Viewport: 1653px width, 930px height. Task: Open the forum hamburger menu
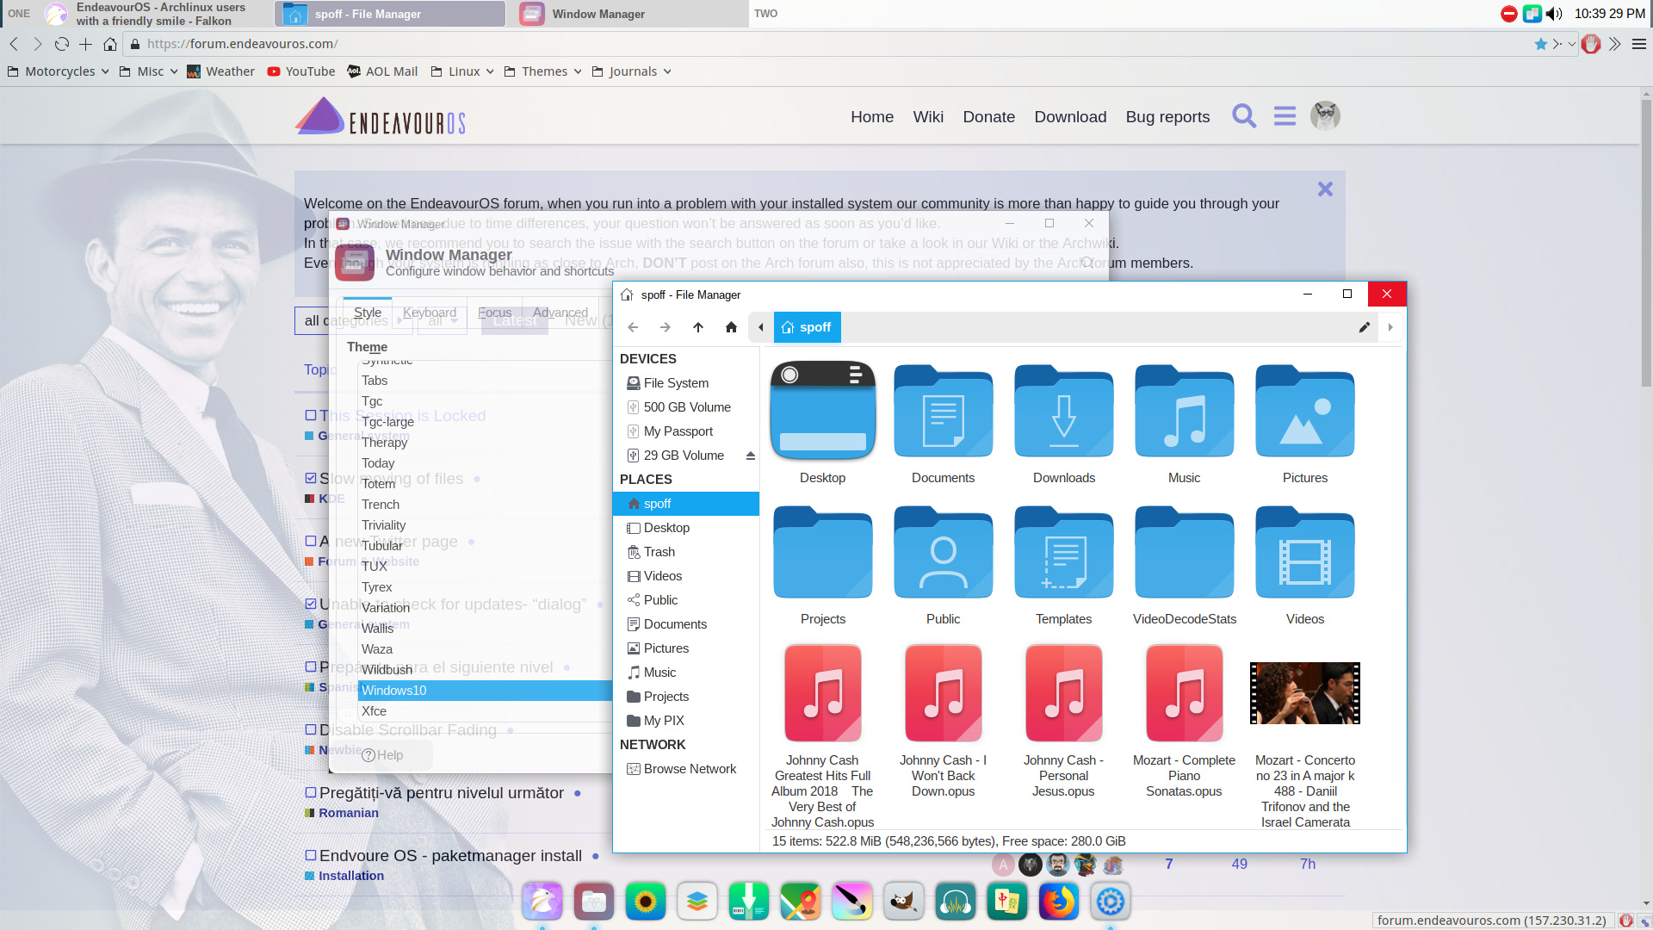tap(1285, 116)
